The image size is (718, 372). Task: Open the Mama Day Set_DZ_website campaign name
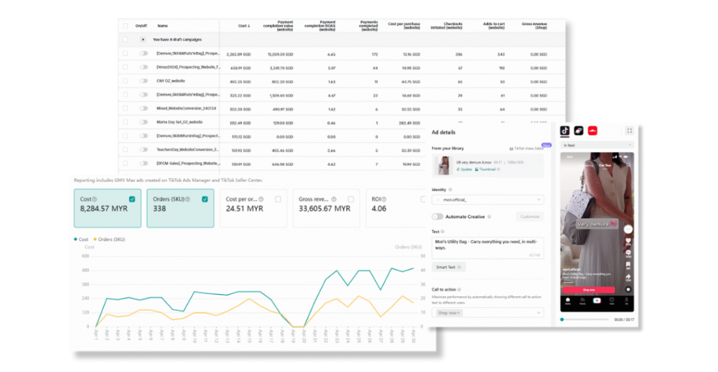[179, 122]
